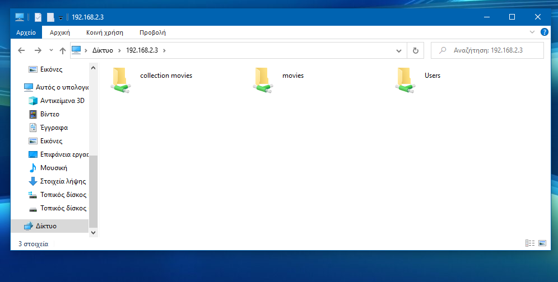Screen dimensions: 558x282
Task: Expand chevron after 192.168.2.3 breadcrumb
Action: (x=164, y=50)
